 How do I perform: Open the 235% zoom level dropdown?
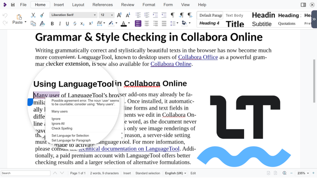303,173
